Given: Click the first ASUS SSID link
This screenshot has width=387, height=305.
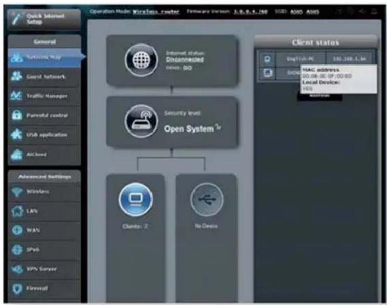Looking at the screenshot, I should coord(296,12).
